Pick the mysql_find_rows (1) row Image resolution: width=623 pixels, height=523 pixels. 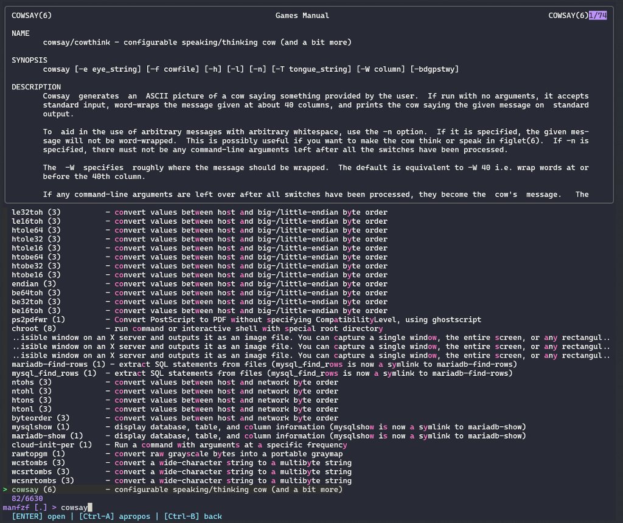point(262,373)
